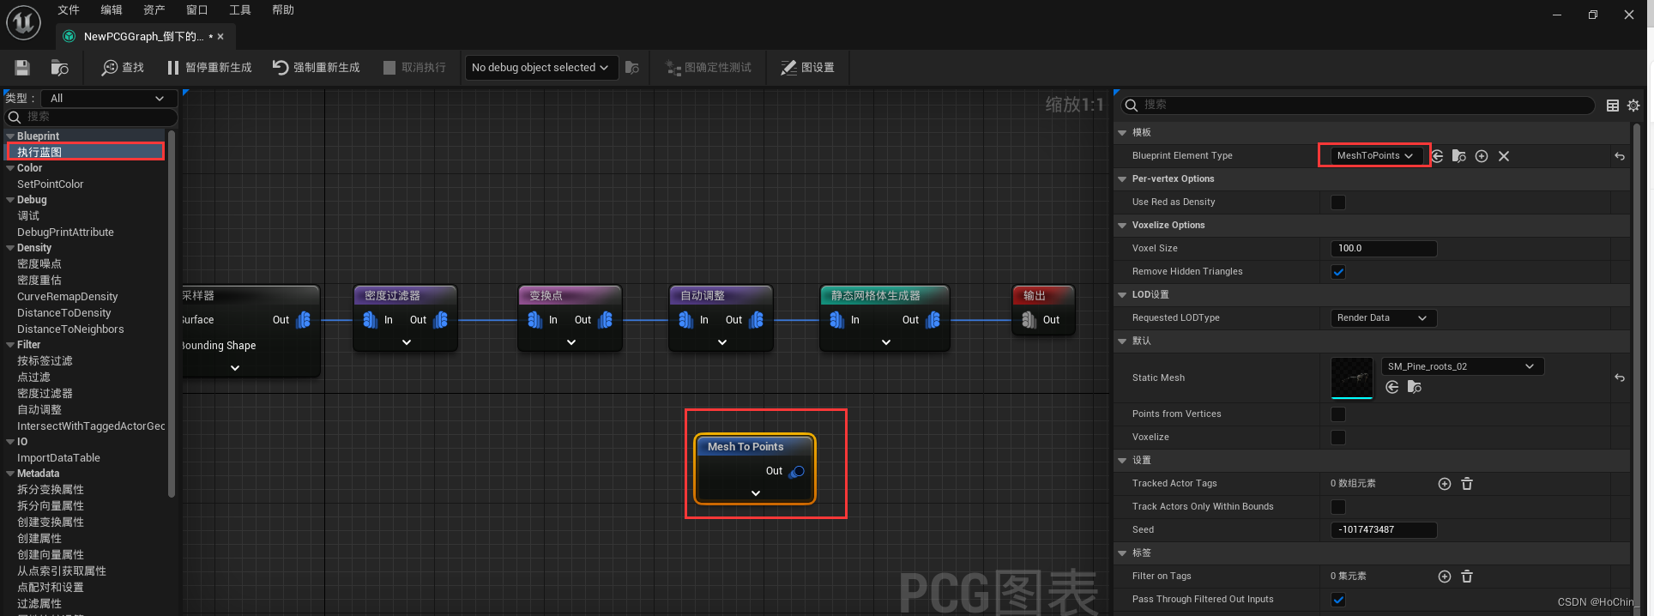The height and width of the screenshot is (616, 1654).
Task: Expand the Mesh To Points node chevron
Action: click(x=756, y=493)
